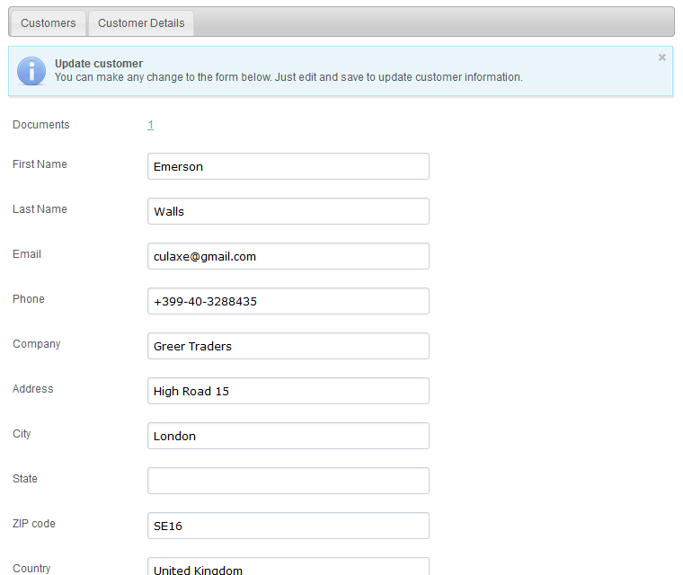
Task: Select the Email field culaxe@gmail.com
Action: pos(288,256)
